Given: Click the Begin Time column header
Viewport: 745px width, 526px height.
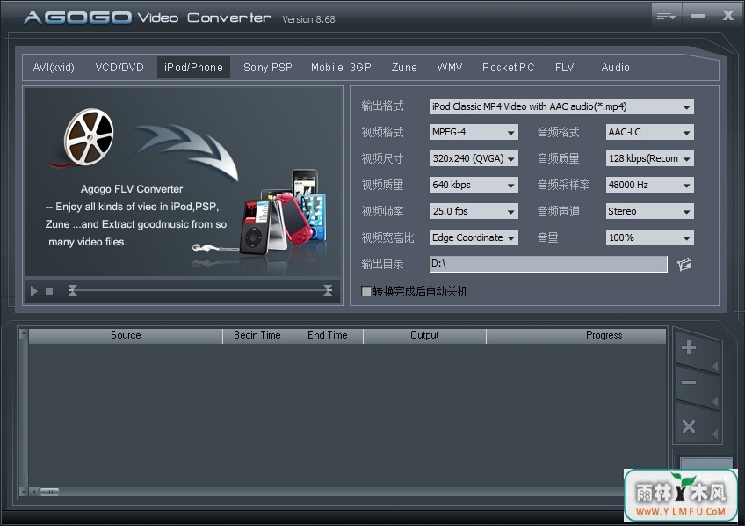Looking at the screenshot, I should [x=257, y=335].
